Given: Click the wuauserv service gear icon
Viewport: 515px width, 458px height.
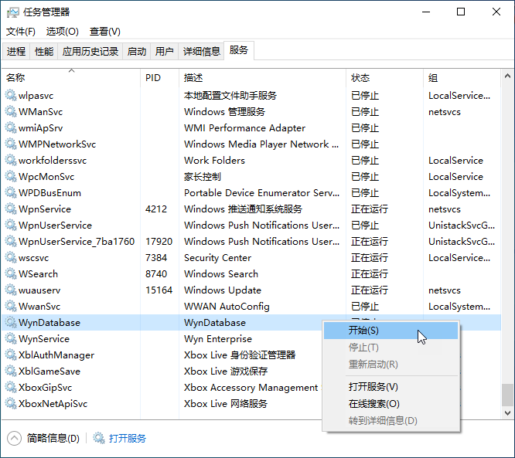Looking at the screenshot, I should [x=11, y=290].
